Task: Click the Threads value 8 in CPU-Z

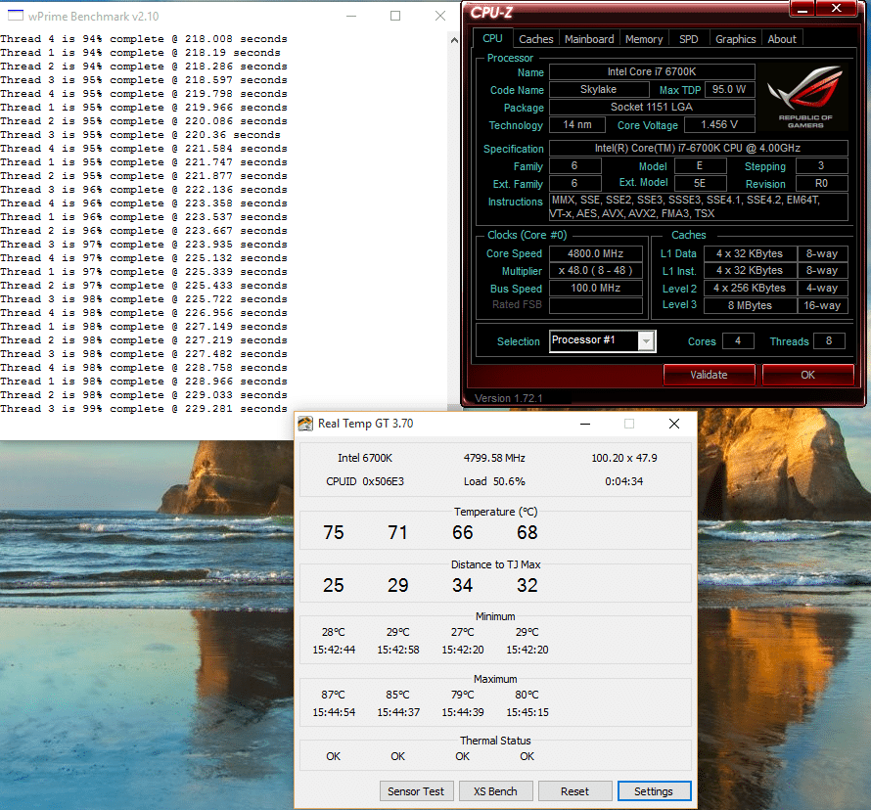Action: (829, 340)
